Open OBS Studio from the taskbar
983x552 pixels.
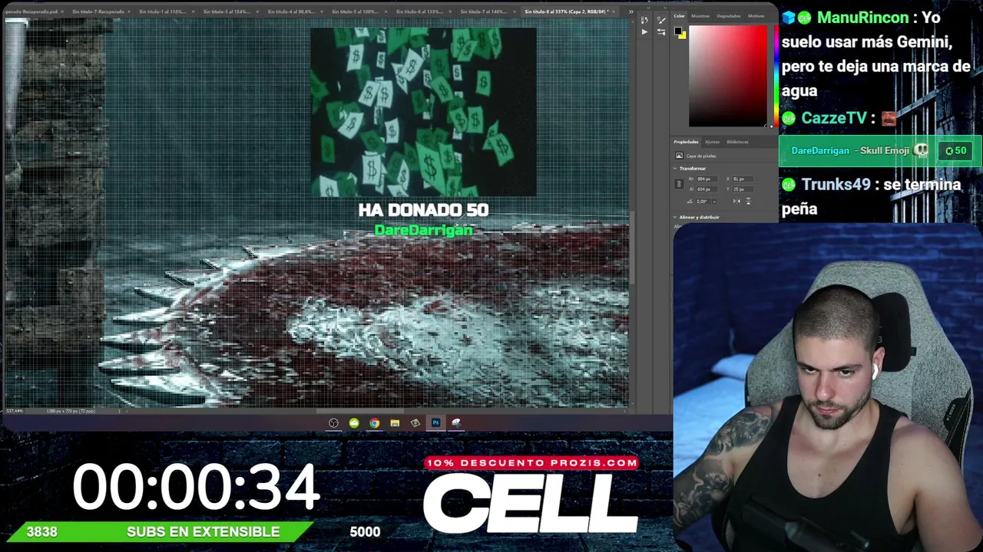333,422
